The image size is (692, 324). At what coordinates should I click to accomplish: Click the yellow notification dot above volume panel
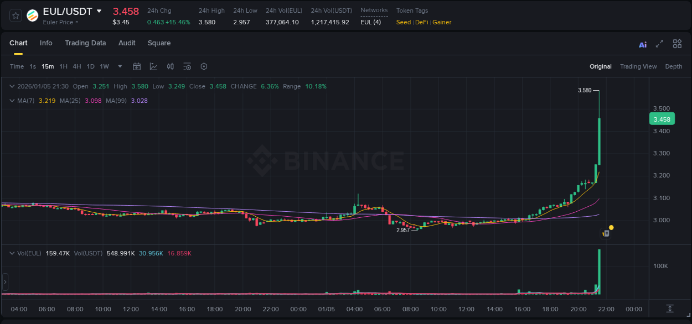tap(611, 227)
